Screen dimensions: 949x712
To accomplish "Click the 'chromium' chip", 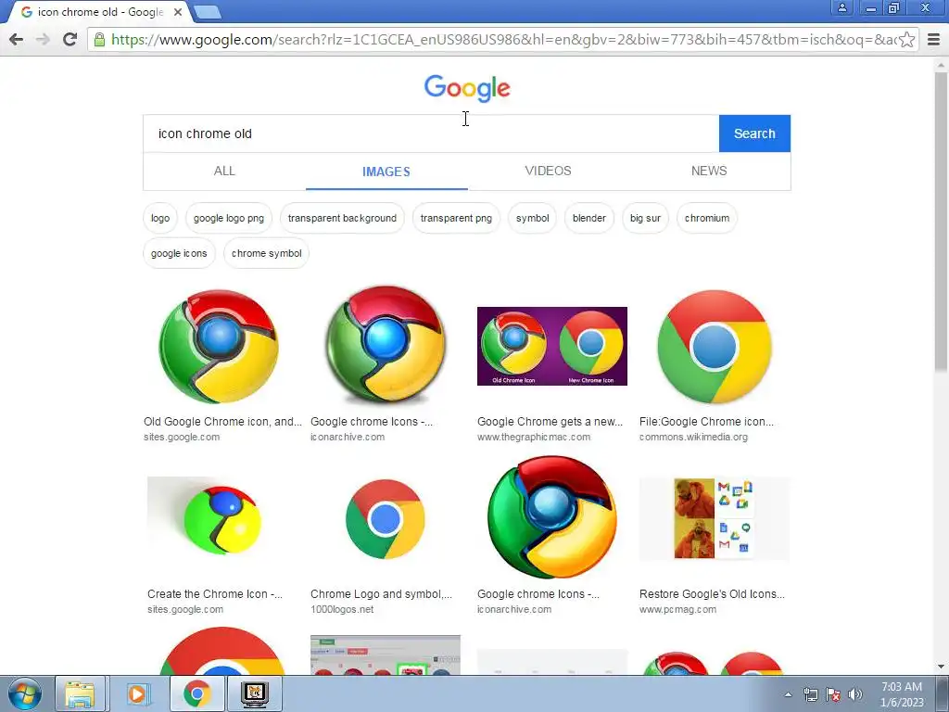I will click(x=707, y=218).
